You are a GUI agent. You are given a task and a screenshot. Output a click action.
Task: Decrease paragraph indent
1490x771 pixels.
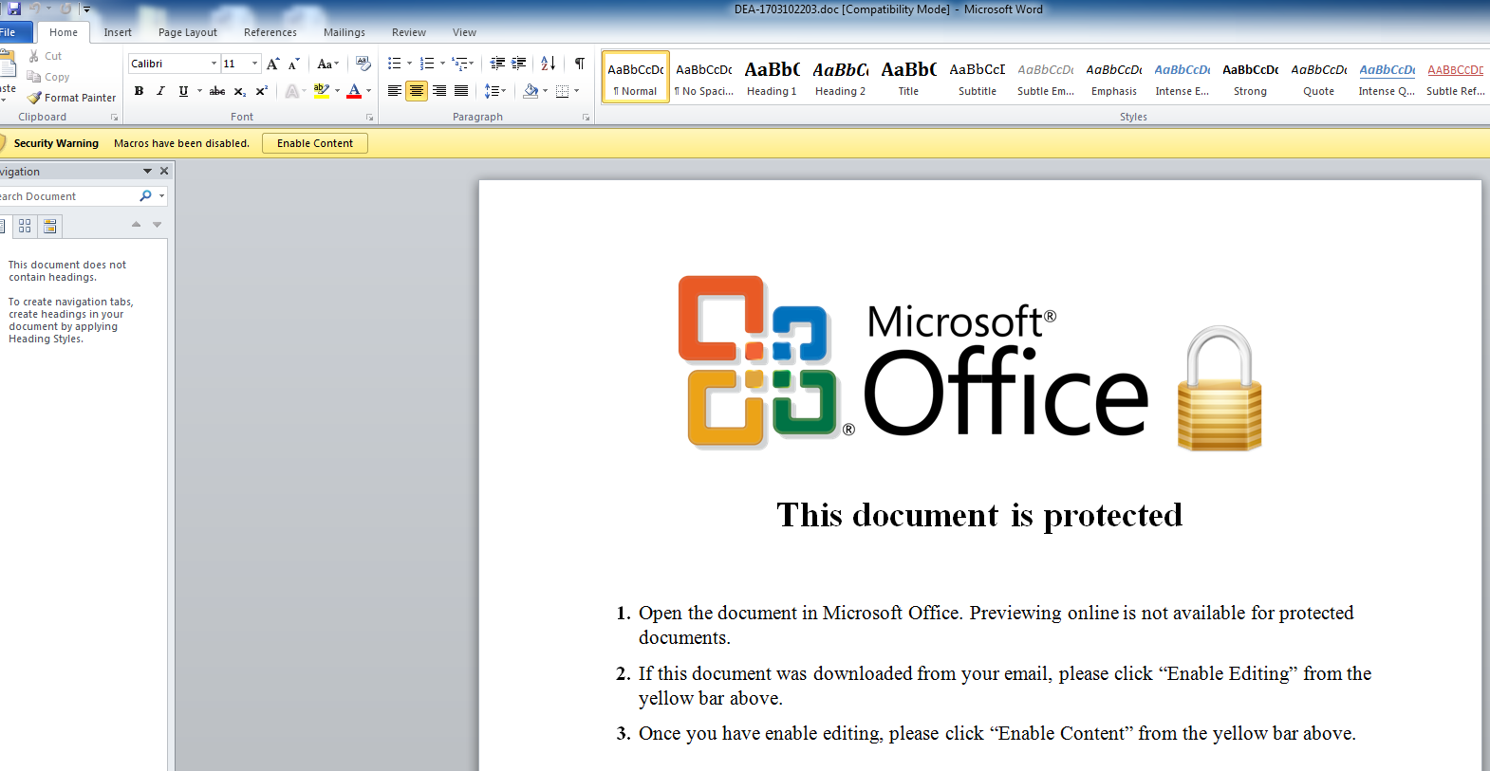(x=497, y=64)
